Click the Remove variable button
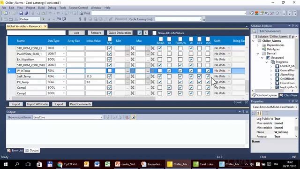 click(96, 33)
